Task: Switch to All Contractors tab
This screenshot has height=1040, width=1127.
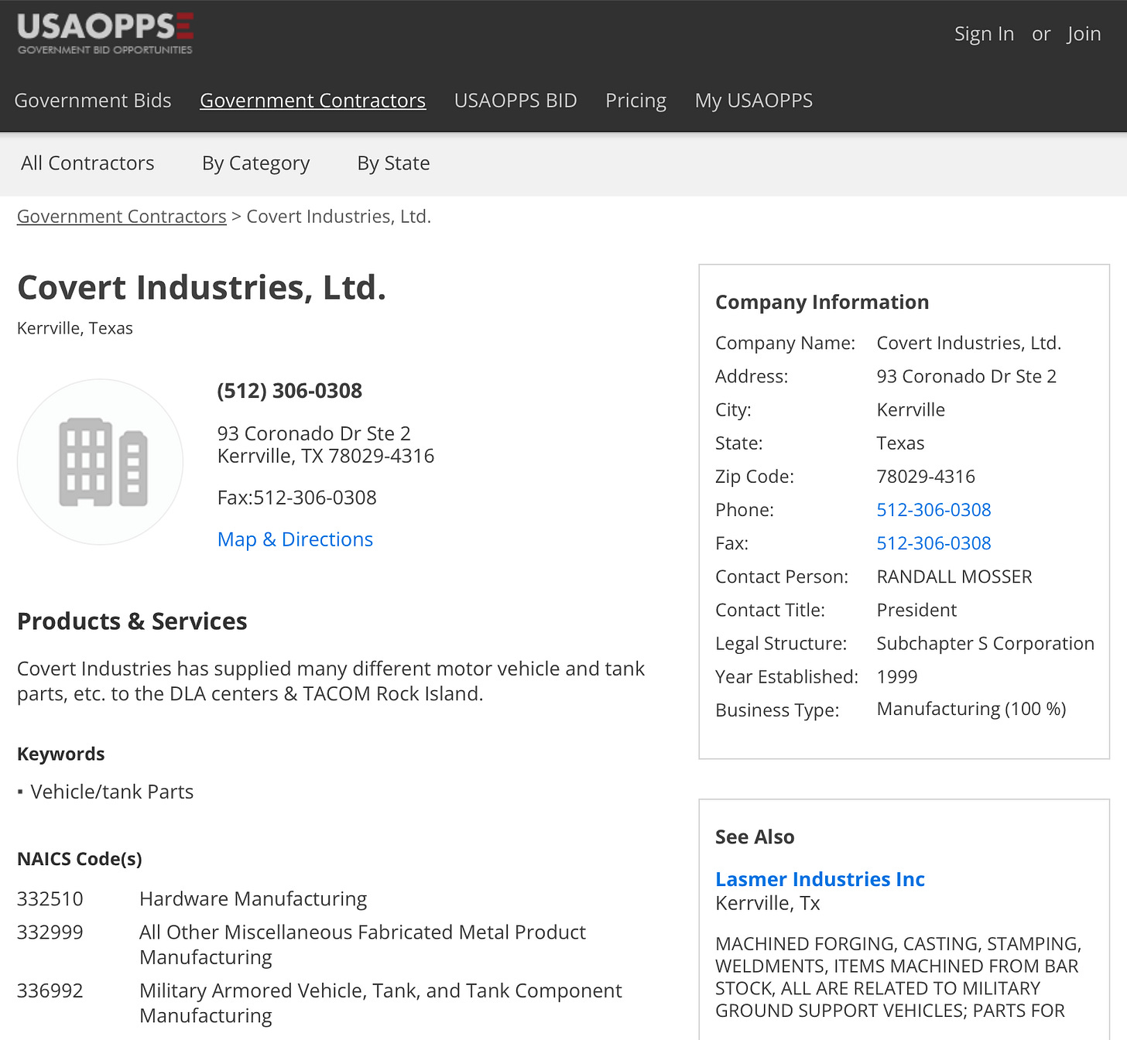Action: 87,163
